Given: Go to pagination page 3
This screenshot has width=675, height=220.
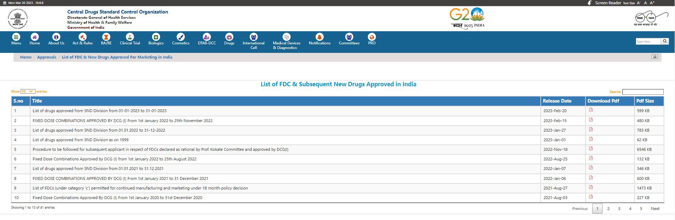Looking at the screenshot, I should pyautogui.click(x=619, y=209).
